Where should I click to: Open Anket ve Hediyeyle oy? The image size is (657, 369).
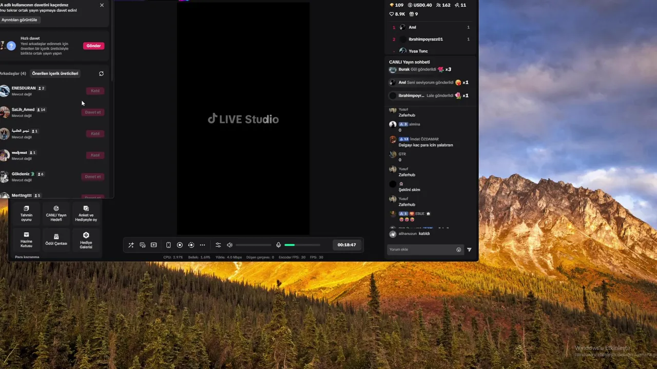(86, 213)
